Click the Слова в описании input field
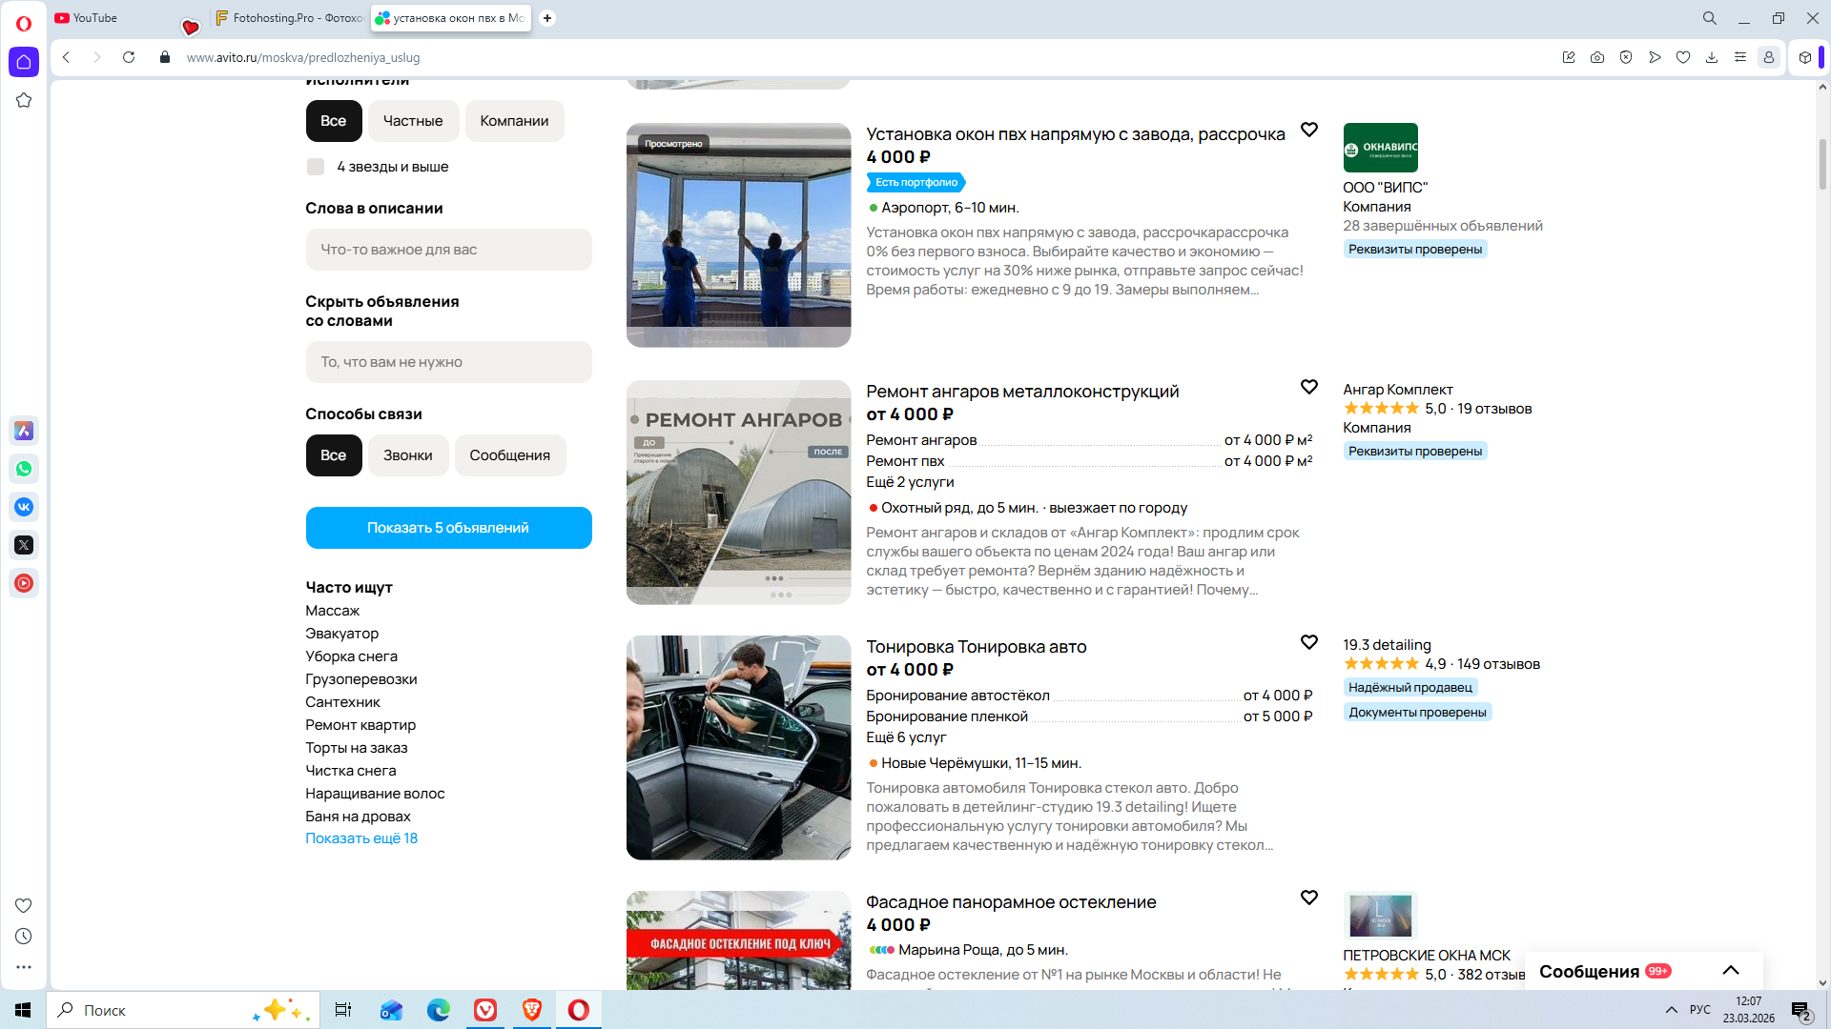1831x1029 pixels. 448,250
